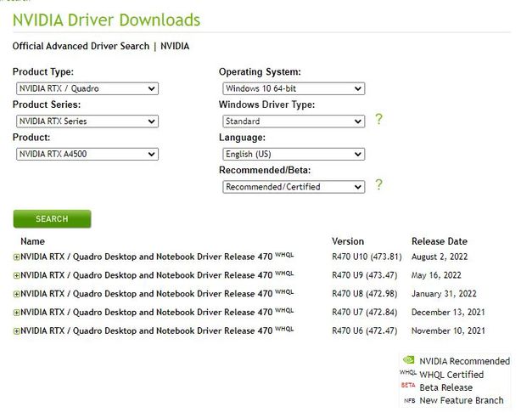Expand the R470 U9 (473.47) driver row
This screenshot has height=418, width=521.
(17, 275)
